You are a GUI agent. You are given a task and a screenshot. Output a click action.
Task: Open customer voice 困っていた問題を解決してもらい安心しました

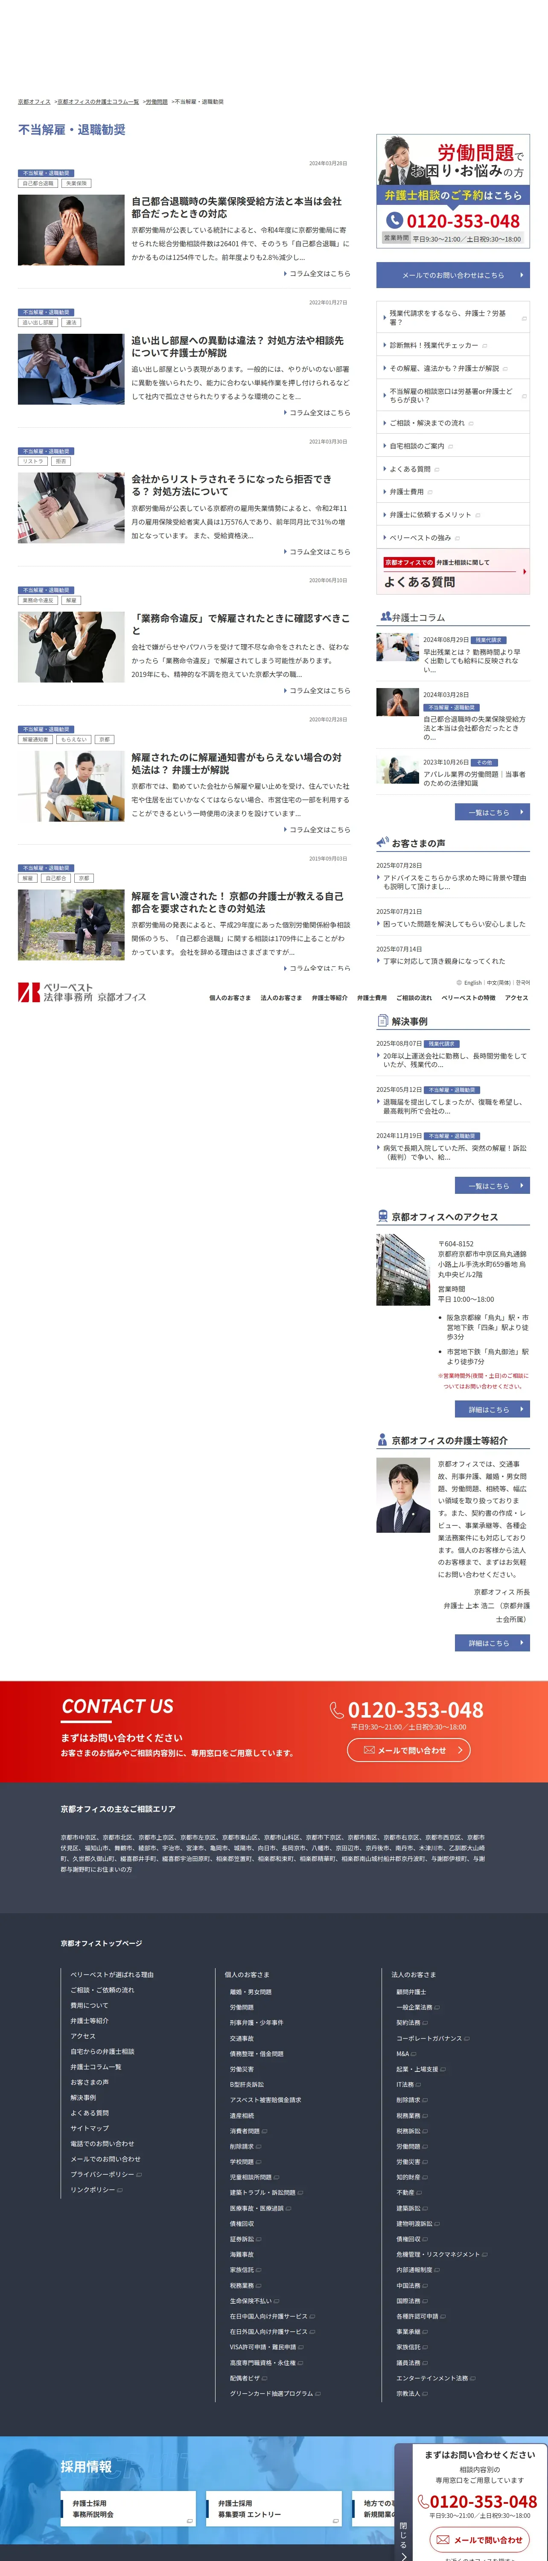click(454, 924)
